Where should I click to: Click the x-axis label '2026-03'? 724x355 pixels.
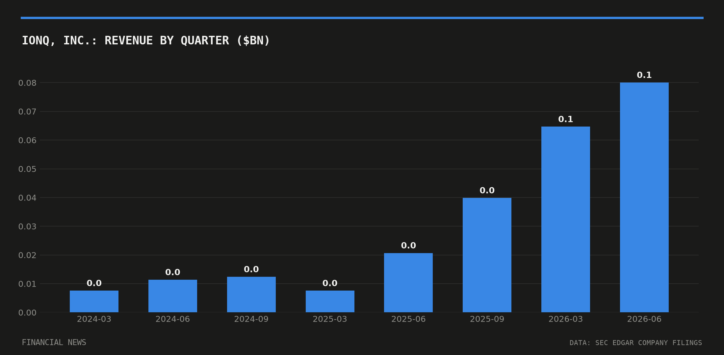566,319
